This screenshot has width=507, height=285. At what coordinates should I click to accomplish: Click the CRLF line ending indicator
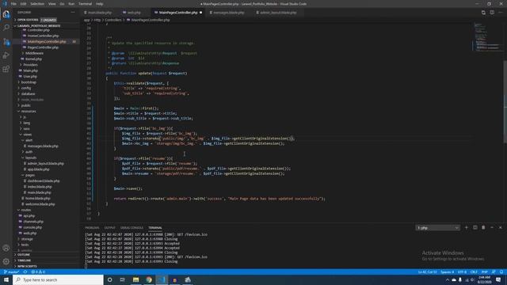tap(474, 272)
